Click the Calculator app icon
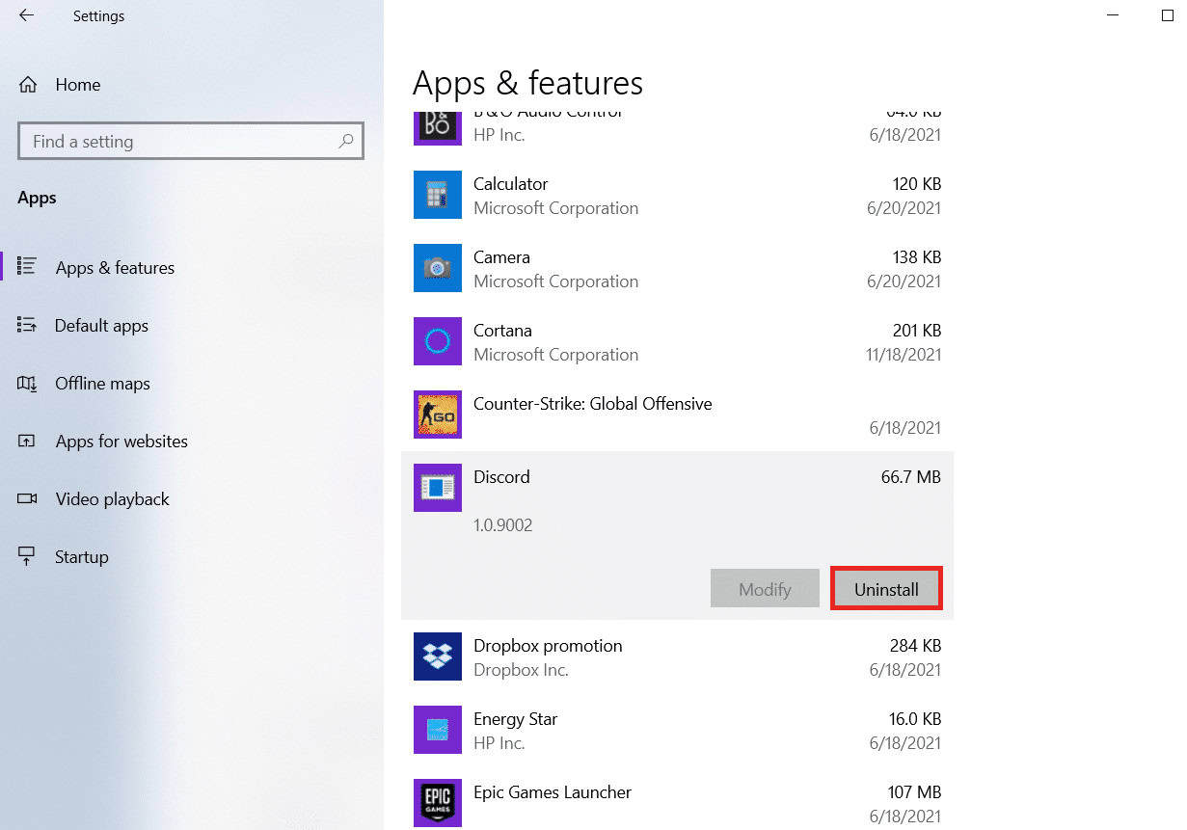The image size is (1187, 830). tap(437, 195)
